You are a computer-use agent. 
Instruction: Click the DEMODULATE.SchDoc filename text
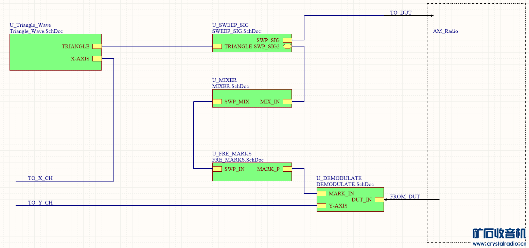point(345,185)
